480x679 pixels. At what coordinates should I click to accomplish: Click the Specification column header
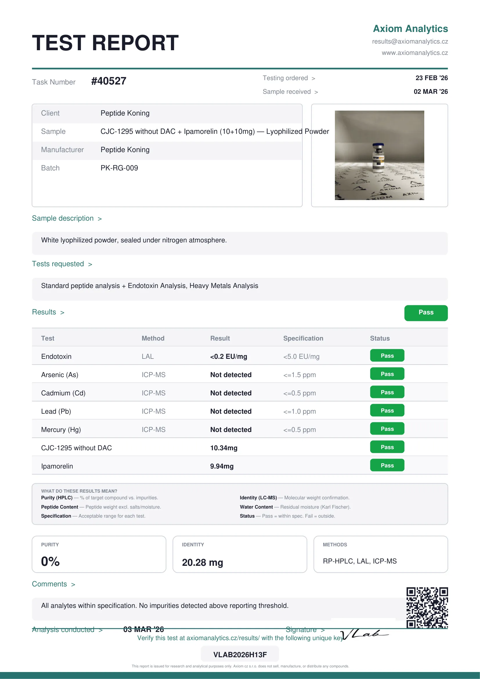(303, 338)
